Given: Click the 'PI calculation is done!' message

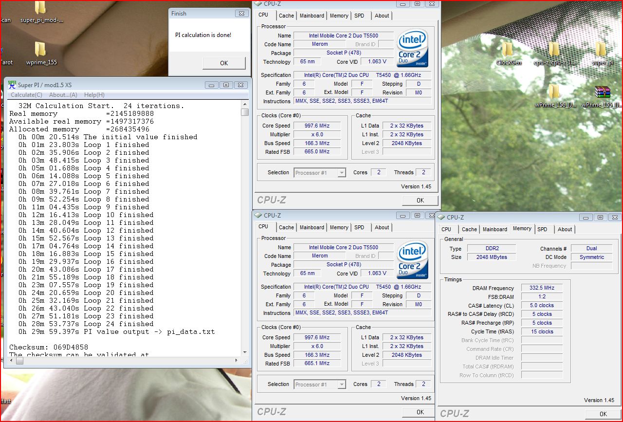Looking at the screenshot, I should (203, 35).
